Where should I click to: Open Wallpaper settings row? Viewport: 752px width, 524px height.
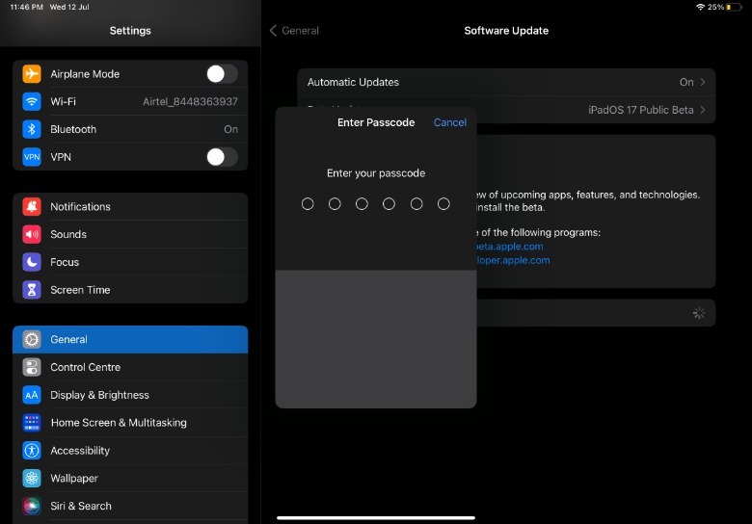130,478
